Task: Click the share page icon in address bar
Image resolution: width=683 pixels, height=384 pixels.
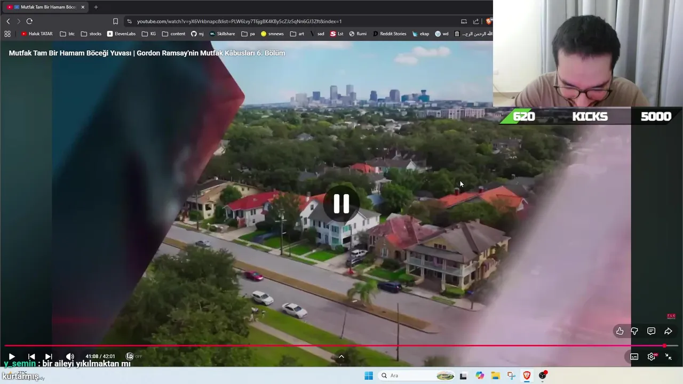Action: tap(476, 21)
